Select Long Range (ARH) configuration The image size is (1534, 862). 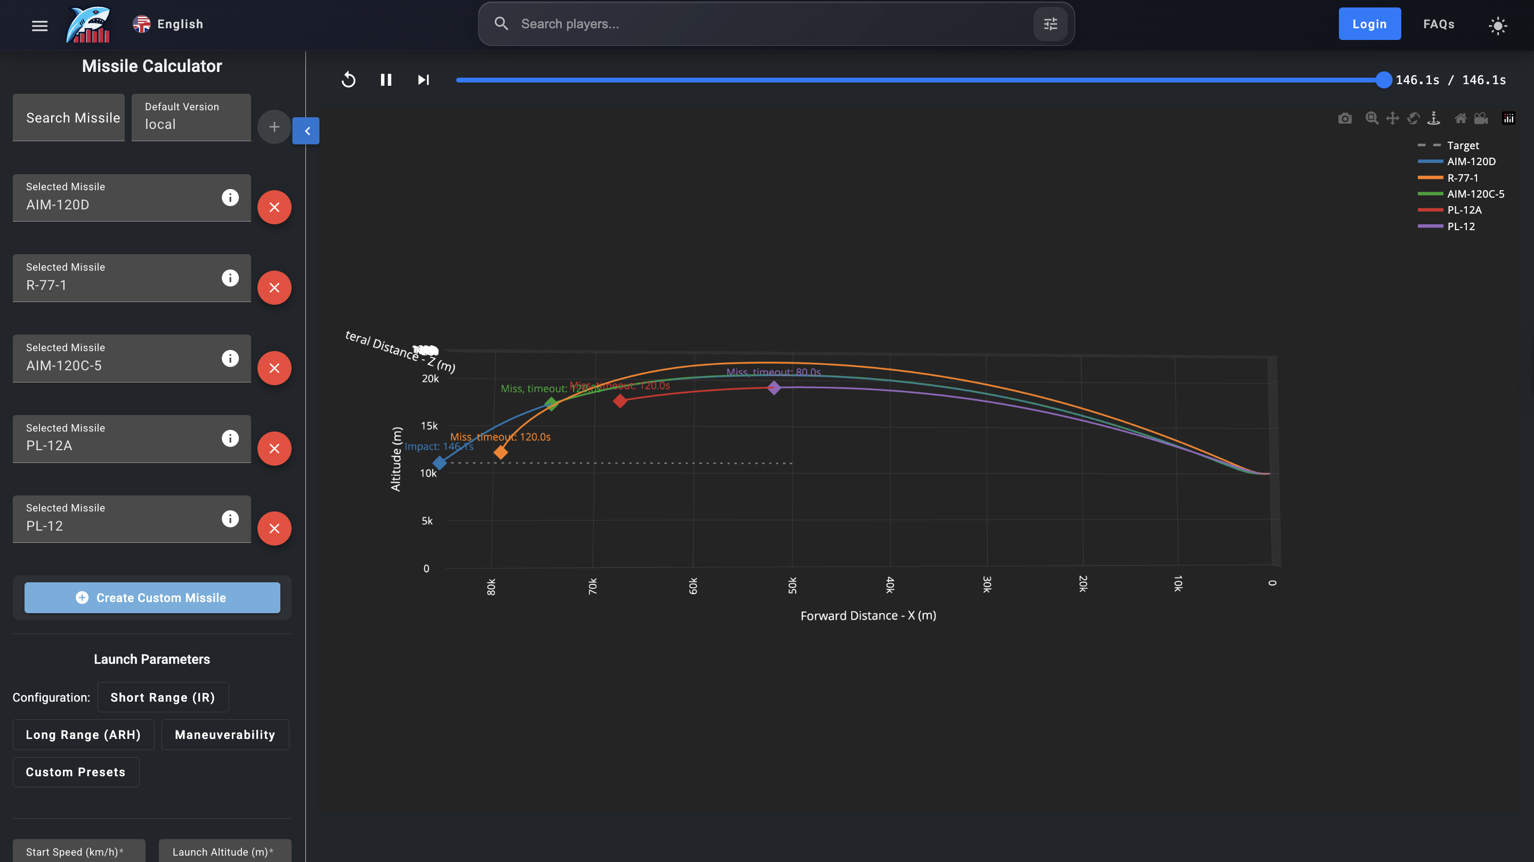pyautogui.click(x=83, y=735)
